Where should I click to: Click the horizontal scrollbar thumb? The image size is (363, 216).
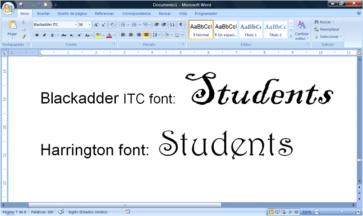(124, 205)
